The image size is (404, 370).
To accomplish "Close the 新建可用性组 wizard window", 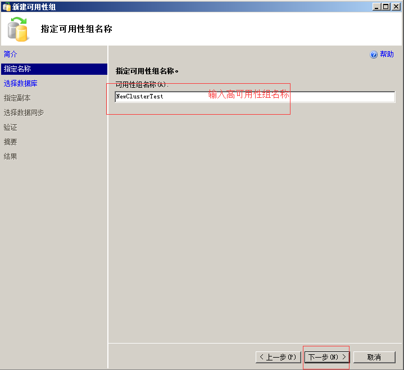I will pos(396,7).
